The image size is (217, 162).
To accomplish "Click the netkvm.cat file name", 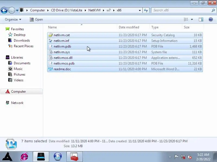I will [x=62, y=35].
